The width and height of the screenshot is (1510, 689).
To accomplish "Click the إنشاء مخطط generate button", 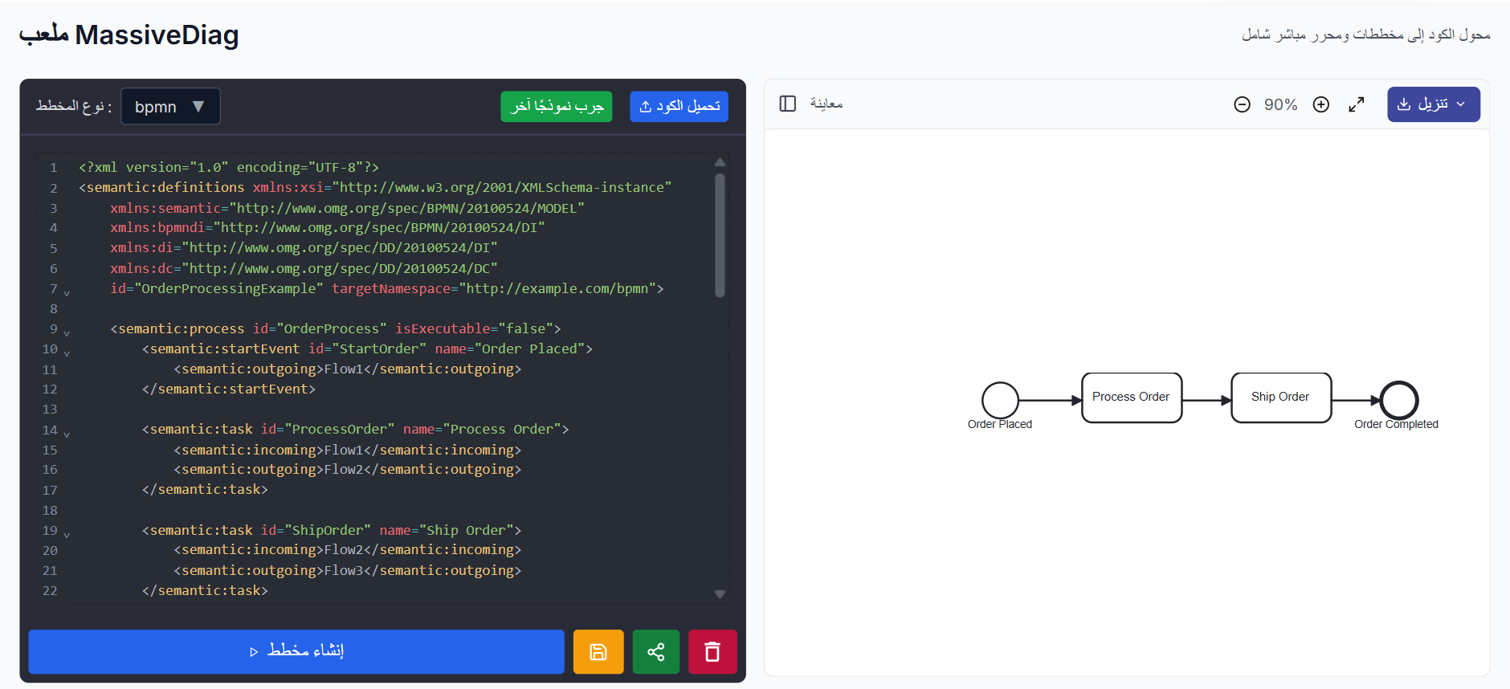I will 296,651.
